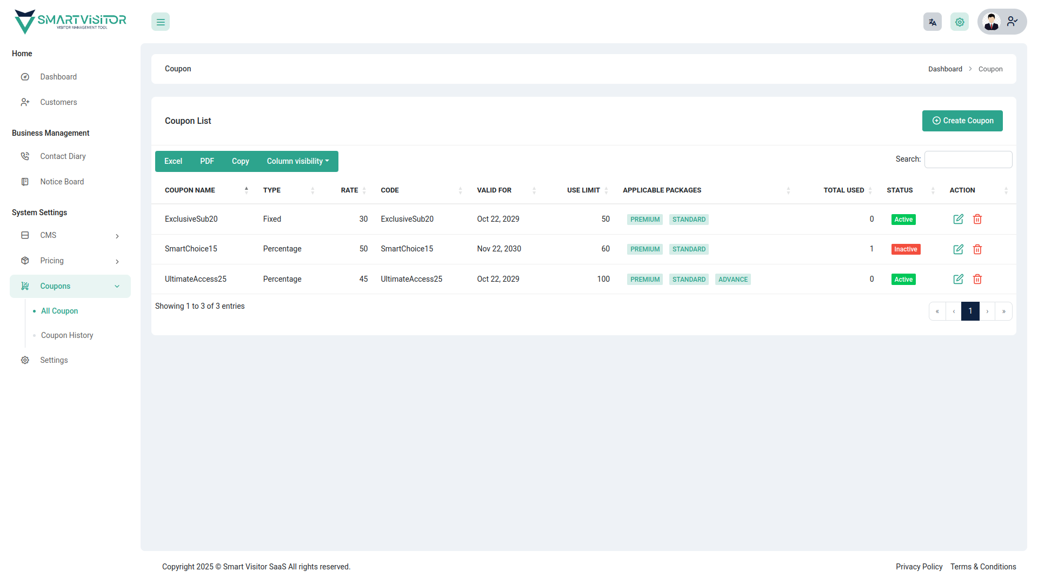Open the Column visibility dropdown

[297, 161]
